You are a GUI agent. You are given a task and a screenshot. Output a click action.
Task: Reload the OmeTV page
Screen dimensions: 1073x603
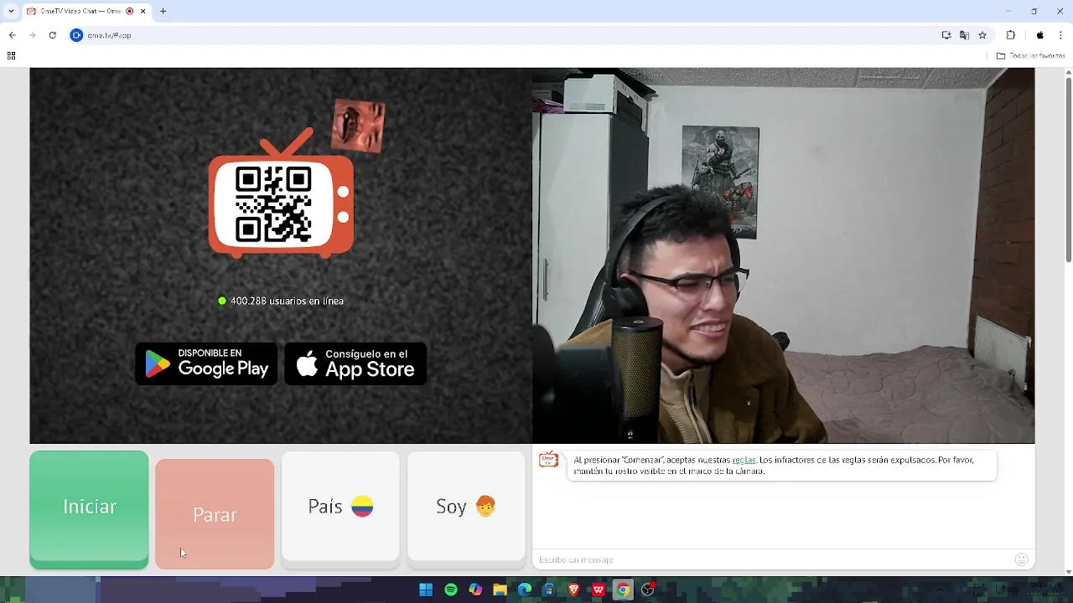click(52, 35)
